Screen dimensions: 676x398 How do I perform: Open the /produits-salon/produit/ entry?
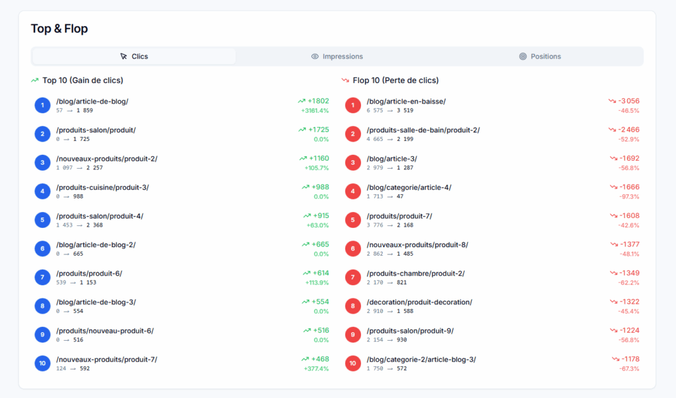(x=96, y=130)
